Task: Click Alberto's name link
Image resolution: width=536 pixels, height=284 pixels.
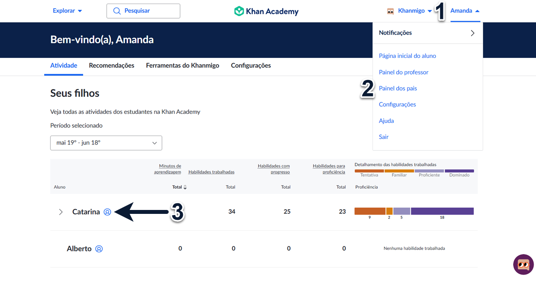Action: tap(79, 249)
